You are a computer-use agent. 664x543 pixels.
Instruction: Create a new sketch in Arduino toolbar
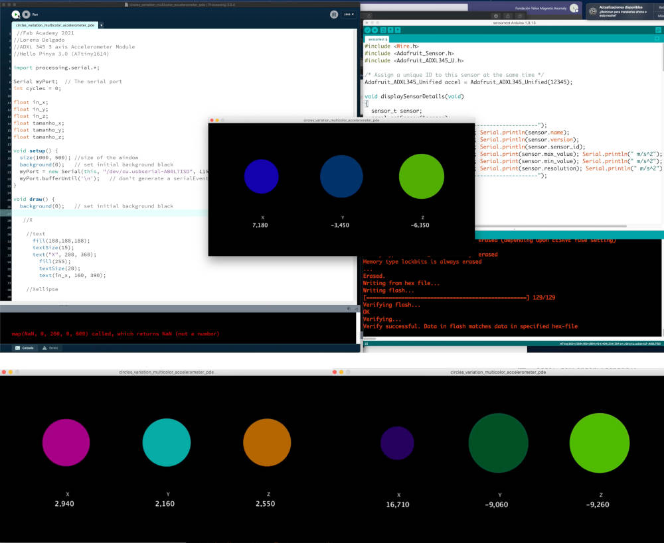(x=383, y=30)
